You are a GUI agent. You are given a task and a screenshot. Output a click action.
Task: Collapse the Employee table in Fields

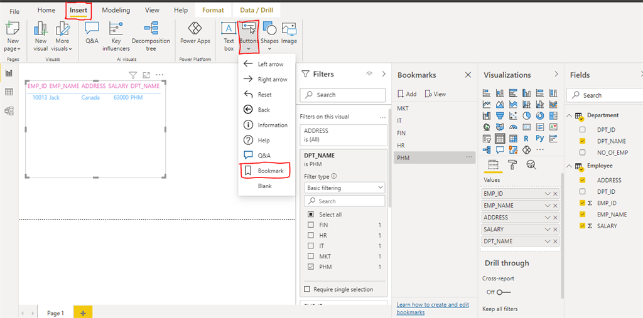(569, 166)
